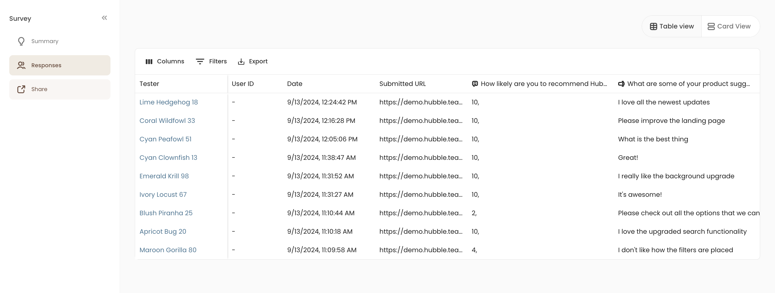Screen dimensions: 775x293
Task: Select date 9/13/2024, 11:38:47 AM
Action: 321,158
